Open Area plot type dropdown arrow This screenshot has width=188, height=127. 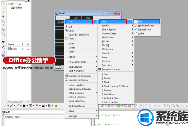[46, 106]
